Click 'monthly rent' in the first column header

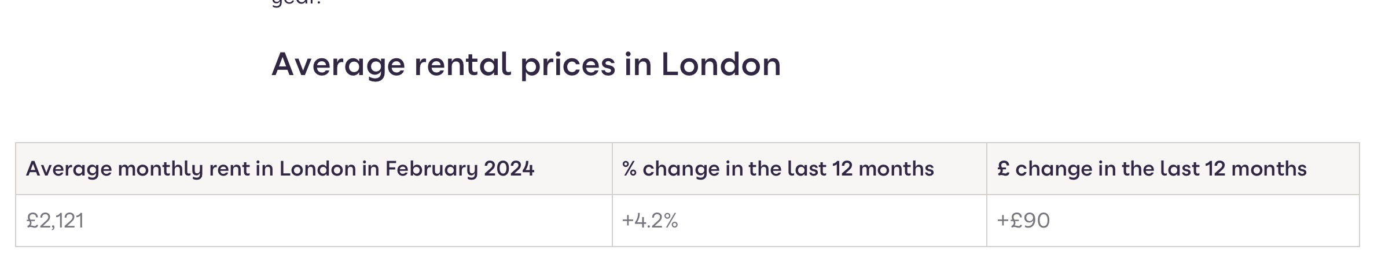pyautogui.click(x=184, y=169)
